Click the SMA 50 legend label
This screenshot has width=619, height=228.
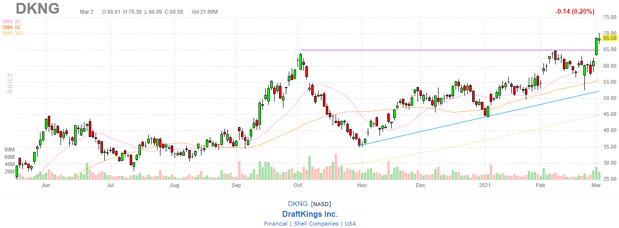click(11, 27)
